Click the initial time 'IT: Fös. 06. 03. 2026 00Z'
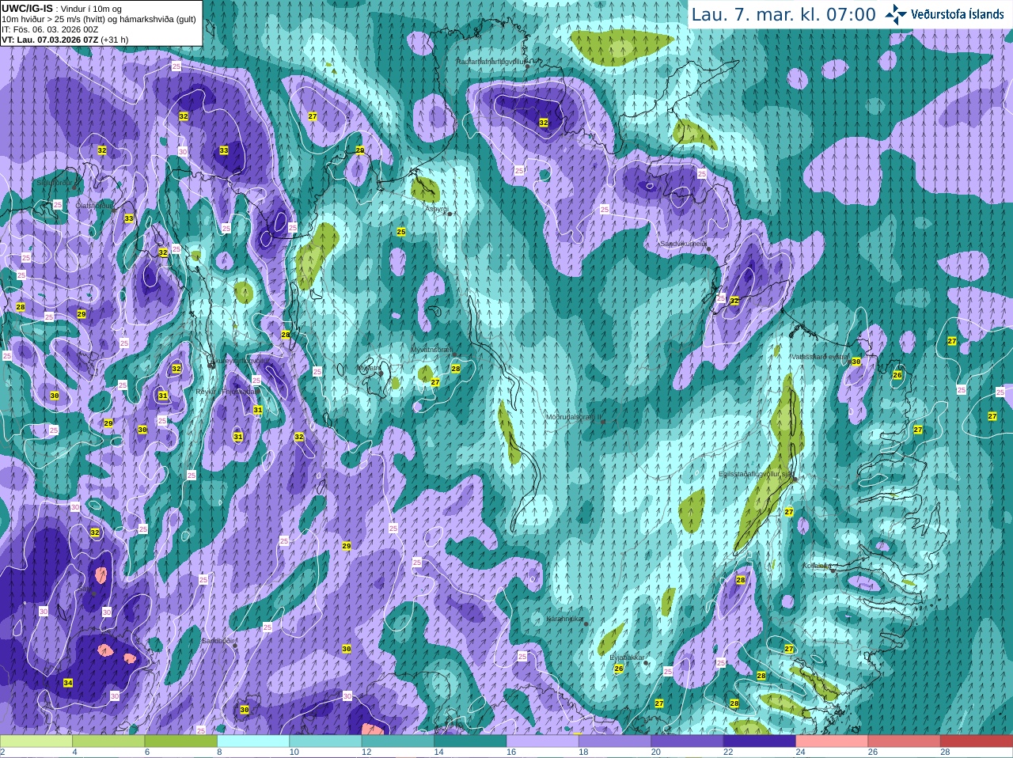1013x758 pixels. tap(50, 29)
